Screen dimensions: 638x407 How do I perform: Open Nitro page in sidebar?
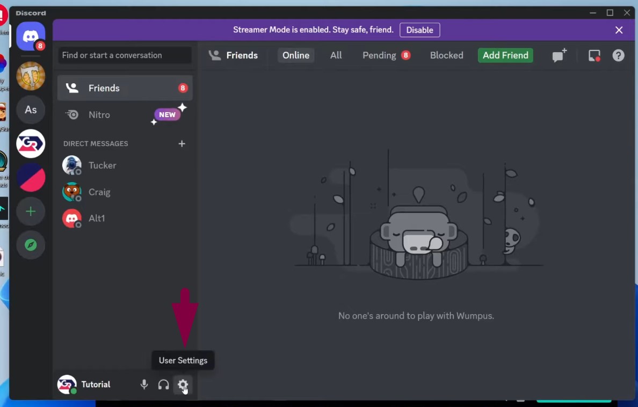pos(125,115)
